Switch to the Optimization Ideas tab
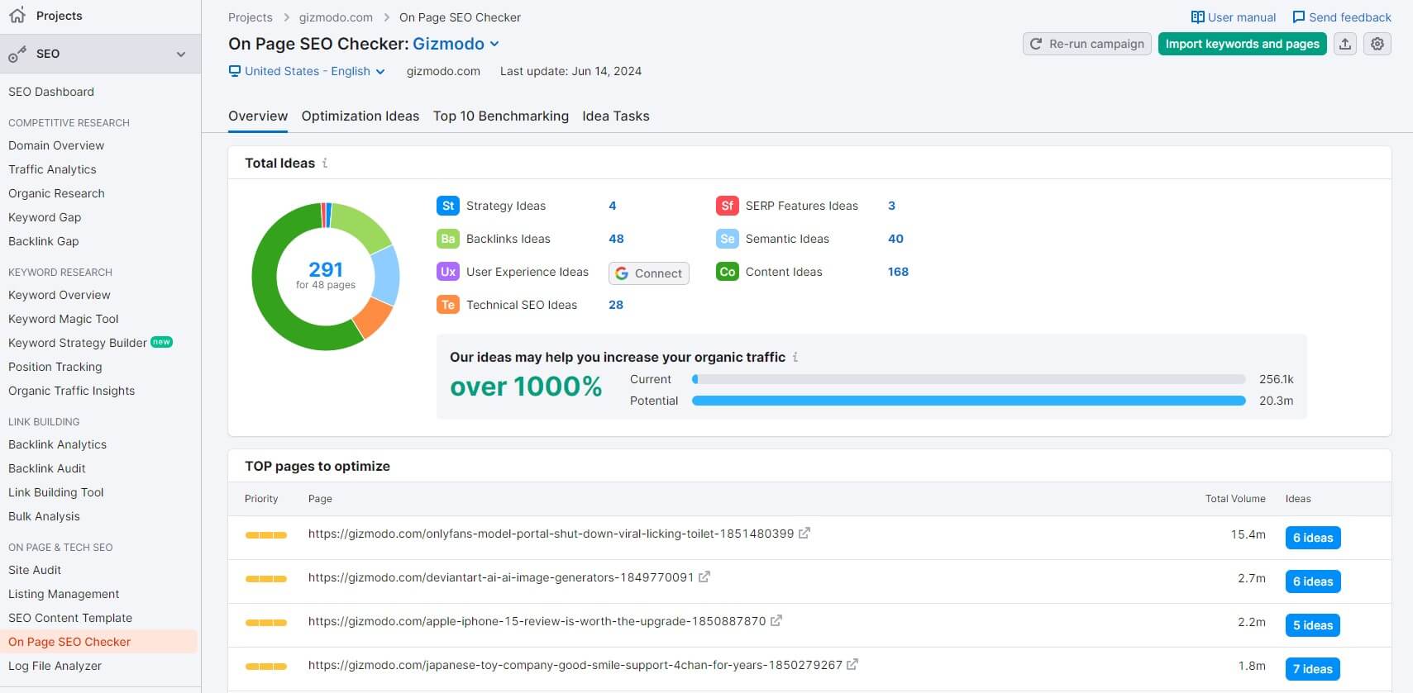The image size is (1413, 693). coord(360,116)
